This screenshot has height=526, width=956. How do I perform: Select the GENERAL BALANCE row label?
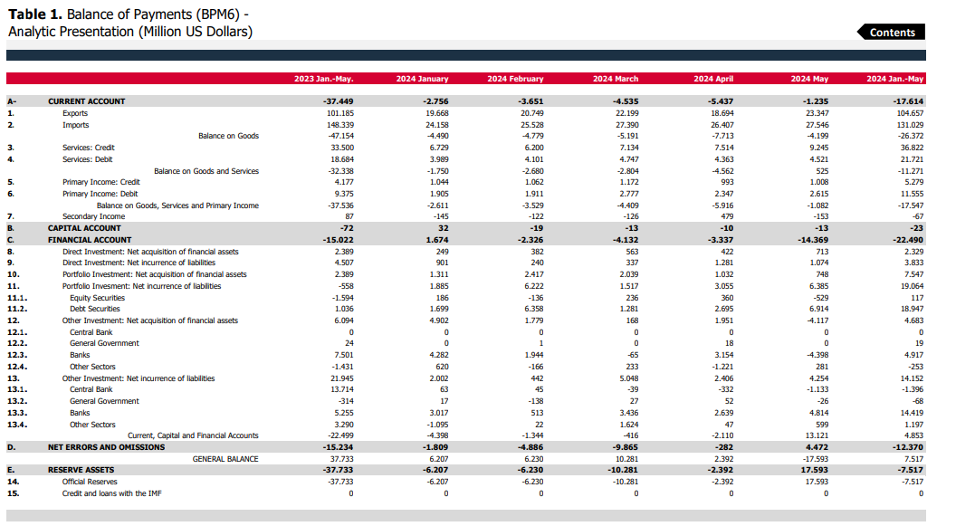[225, 459]
